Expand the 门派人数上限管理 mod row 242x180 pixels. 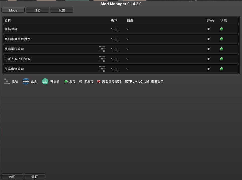50,59
